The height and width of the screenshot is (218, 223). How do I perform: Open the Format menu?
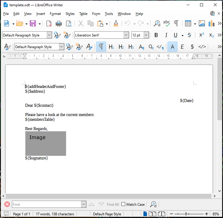coord(55,14)
